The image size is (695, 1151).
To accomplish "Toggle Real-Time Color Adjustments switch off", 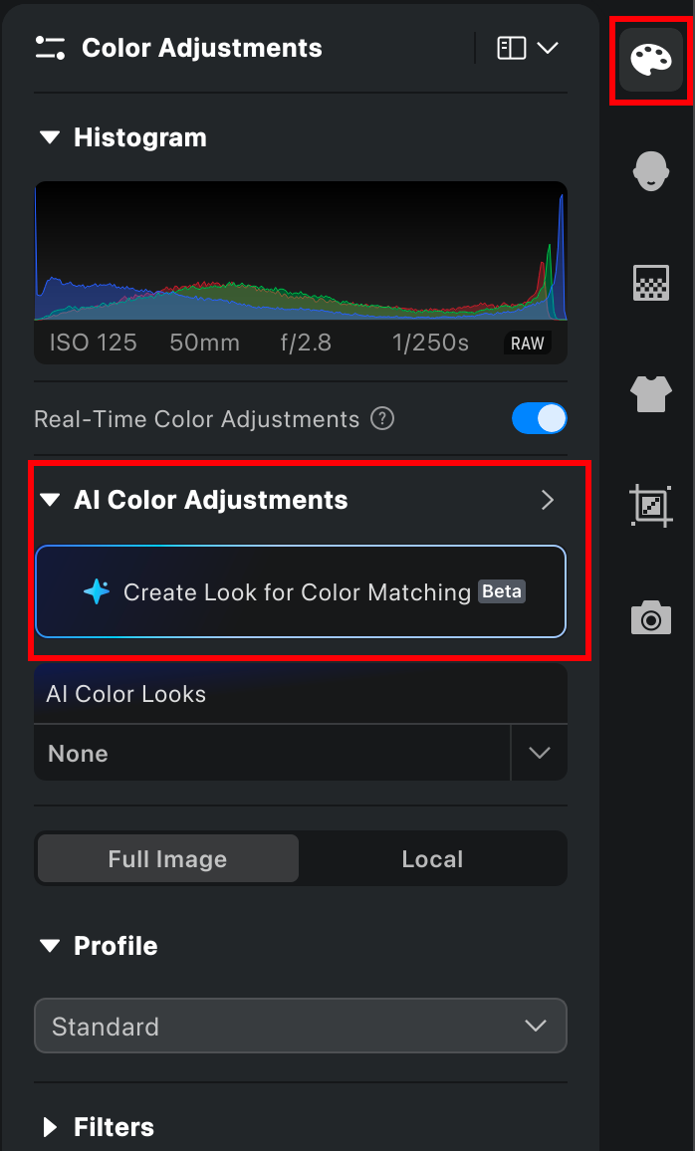I will pyautogui.click(x=539, y=419).
